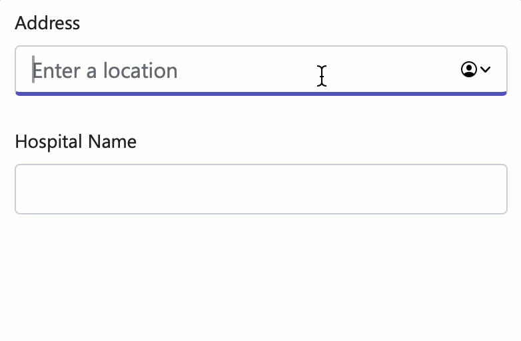Click inside the Hospital Name text box
Image resolution: width=521 pixels, height=341 pixels.
pos(260,189)
